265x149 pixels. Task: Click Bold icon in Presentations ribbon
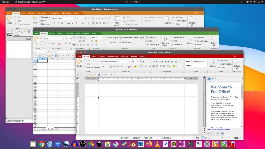(x=54, y=23)
